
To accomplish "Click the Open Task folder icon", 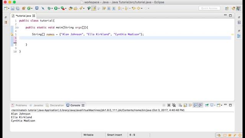I will click(76, 8).
